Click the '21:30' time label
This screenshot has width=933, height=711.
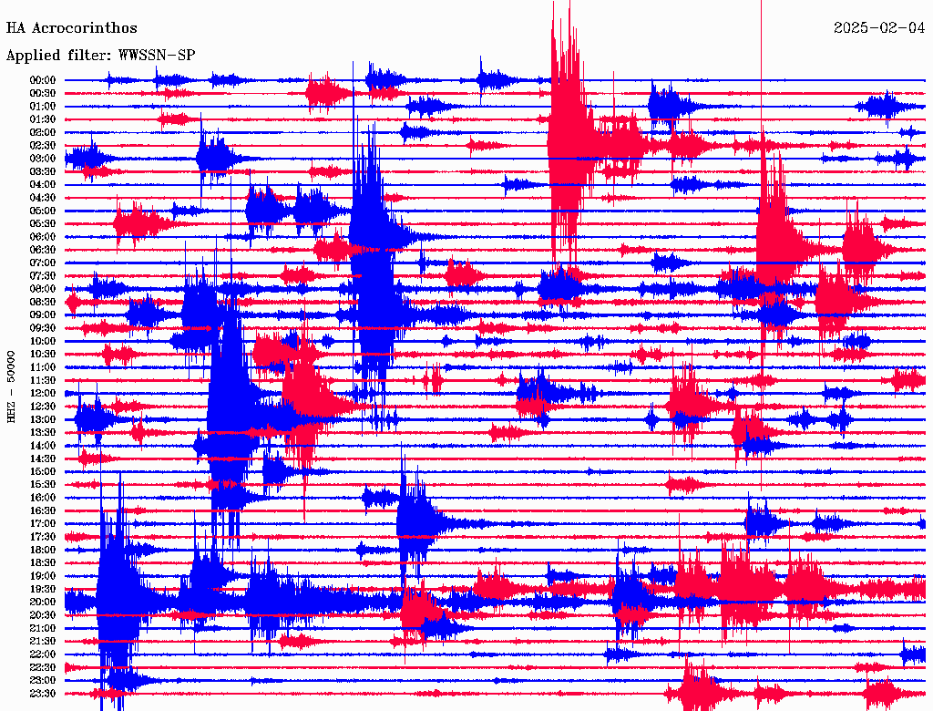click(42, 642)
